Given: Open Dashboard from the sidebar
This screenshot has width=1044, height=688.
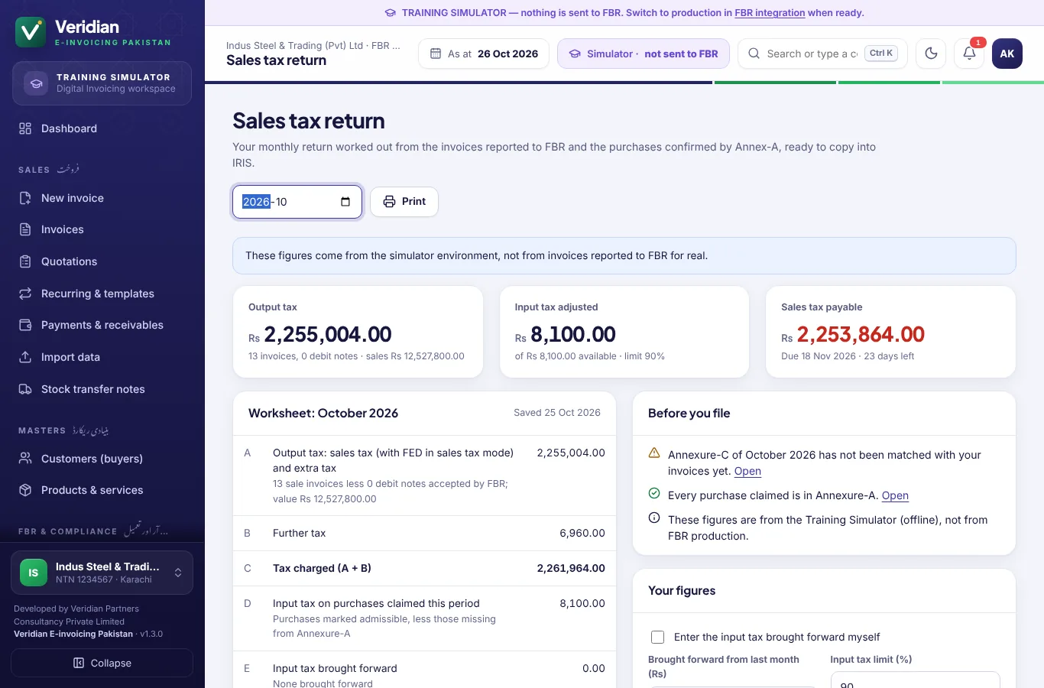Looking at the screenshot, I should [x=102, y=128].
